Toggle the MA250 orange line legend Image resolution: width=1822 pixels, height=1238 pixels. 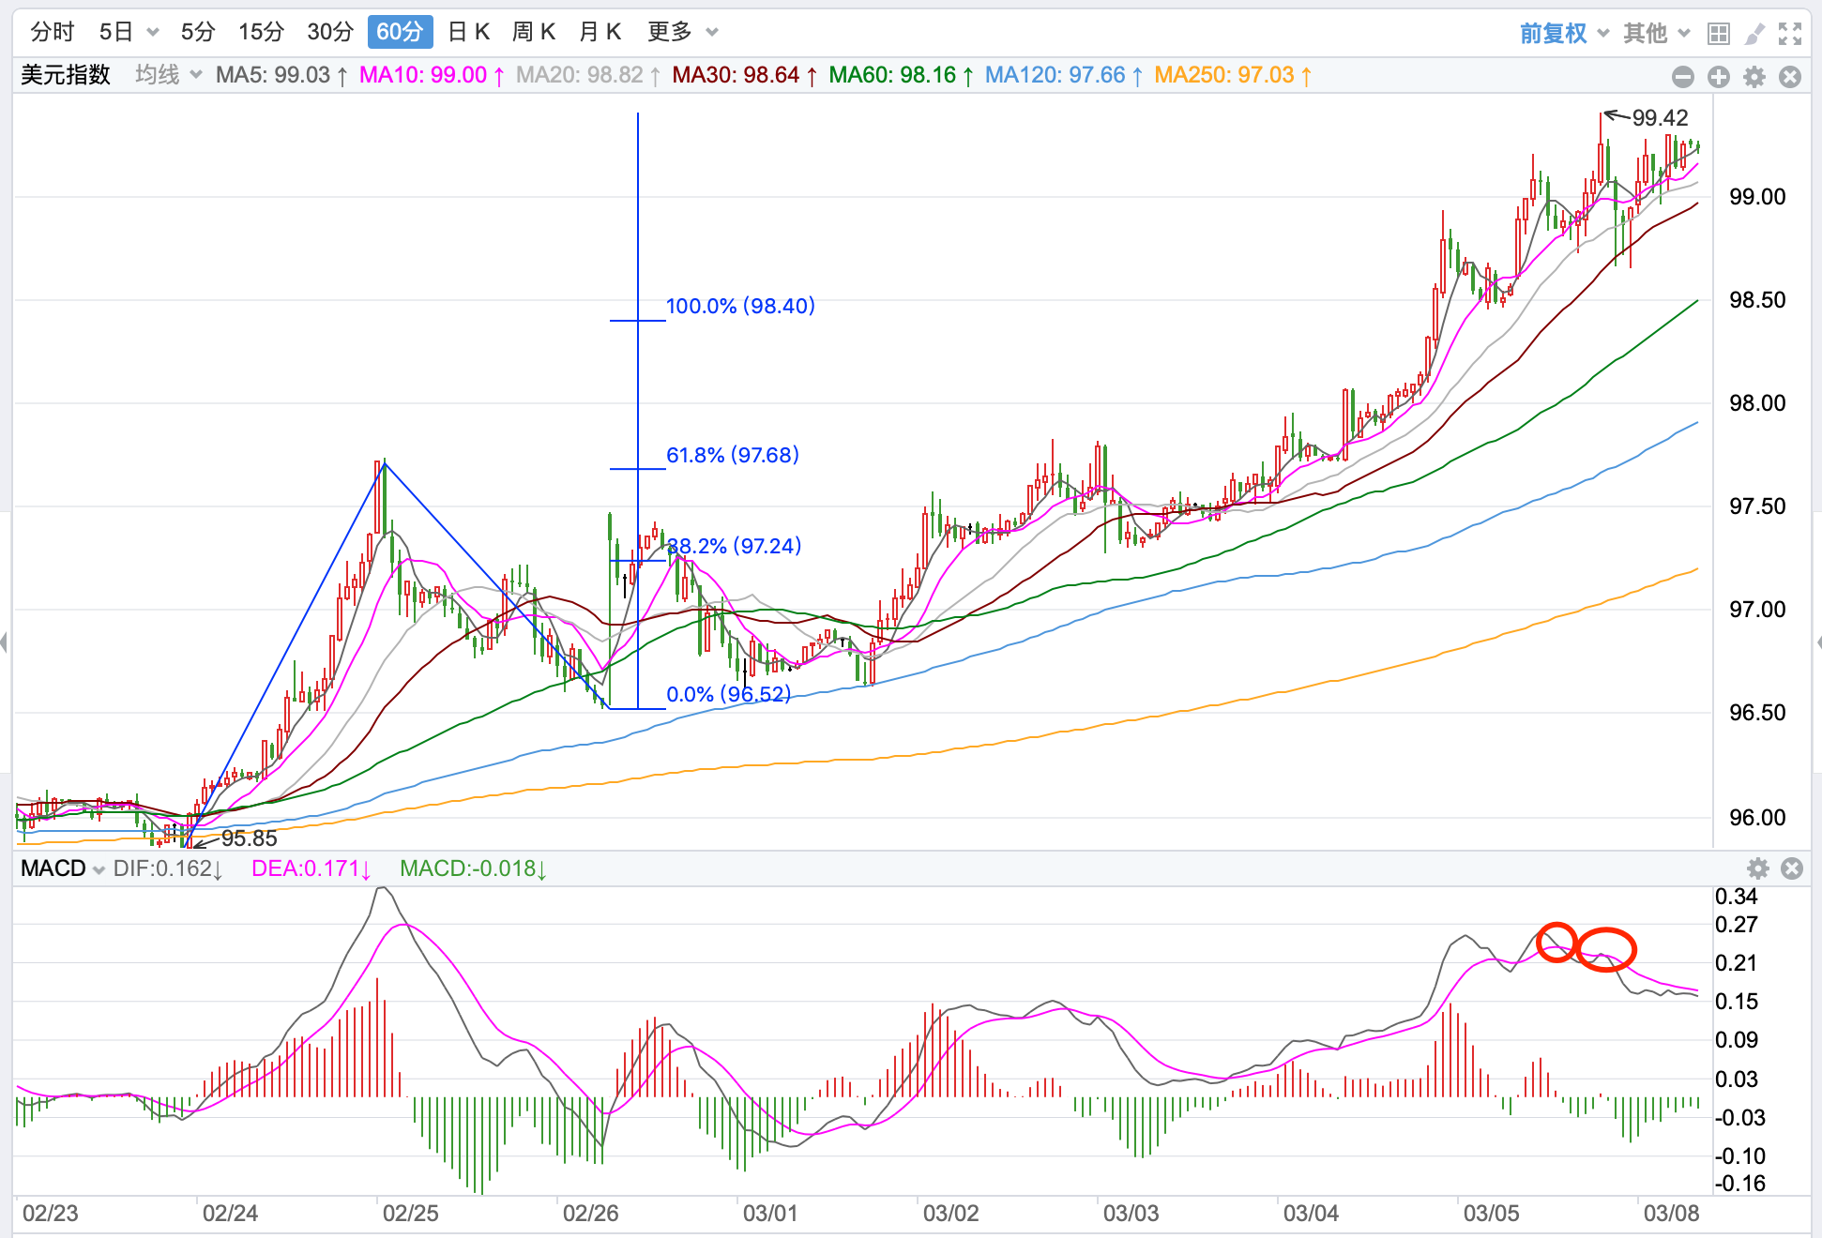1231,75
